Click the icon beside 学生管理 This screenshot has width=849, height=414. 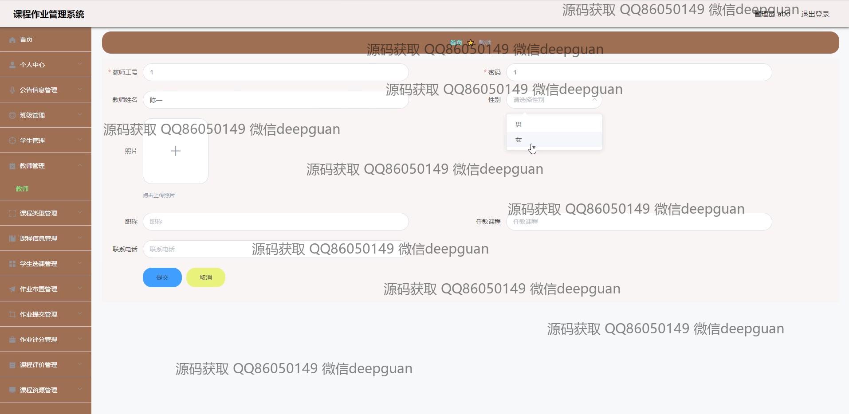[x=12, y=141]
